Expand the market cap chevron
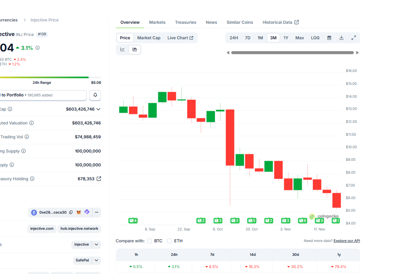 (x=98, y=109)
